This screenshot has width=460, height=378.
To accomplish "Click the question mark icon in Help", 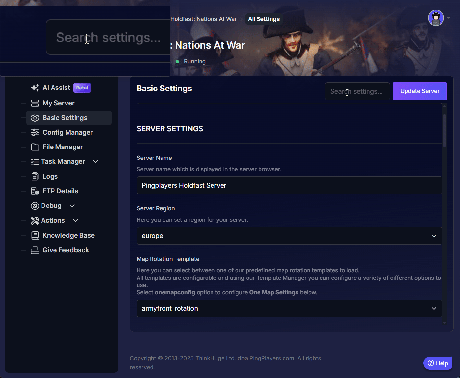I will pos(431,363).
